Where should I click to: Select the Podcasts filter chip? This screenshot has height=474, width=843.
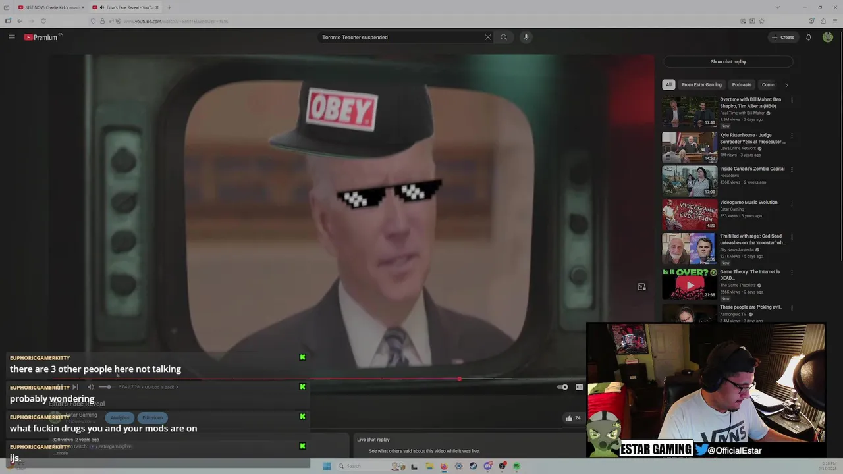(x=742, y=84)
